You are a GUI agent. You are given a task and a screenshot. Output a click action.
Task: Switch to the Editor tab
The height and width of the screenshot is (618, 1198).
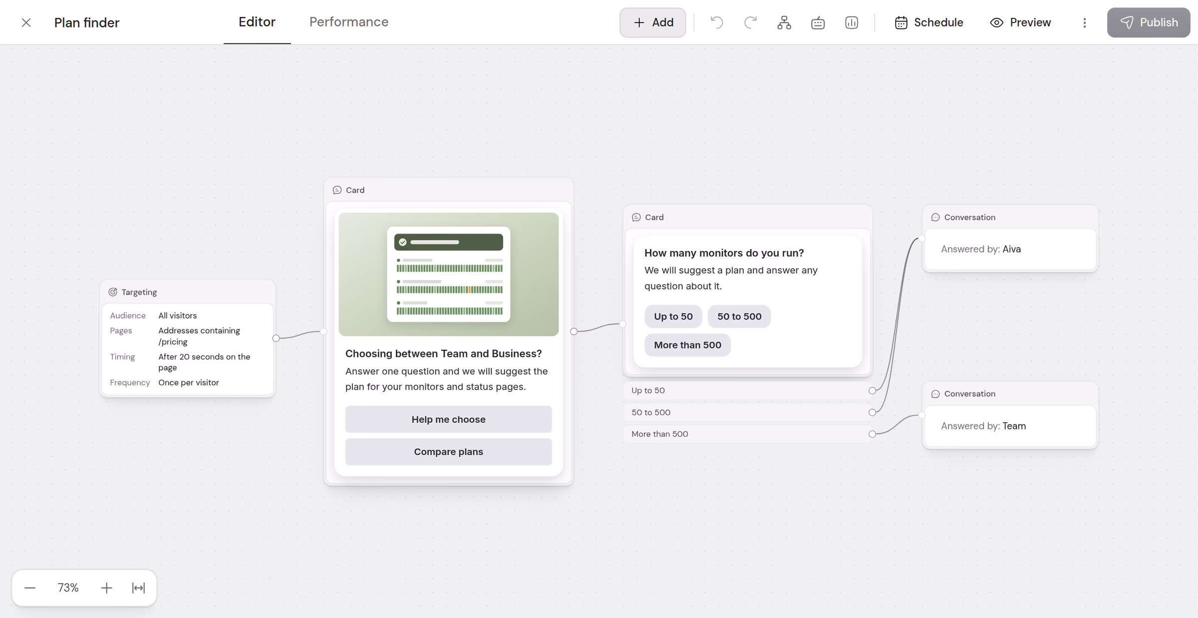click(x=257, y=22)
